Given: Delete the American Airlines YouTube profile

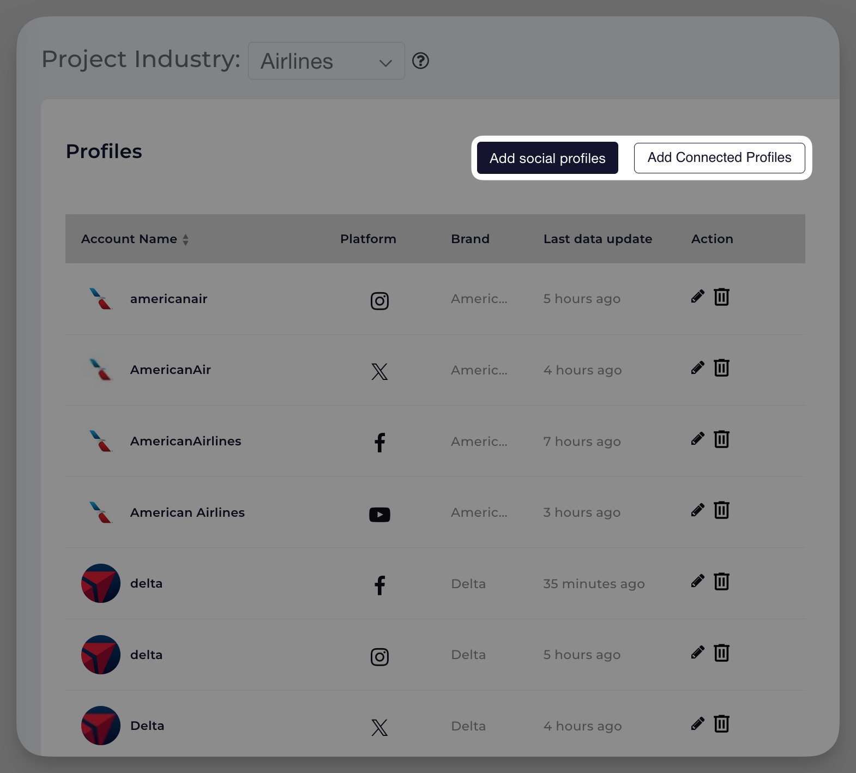Looking at the screenshot, I should (x=721, y=510).
